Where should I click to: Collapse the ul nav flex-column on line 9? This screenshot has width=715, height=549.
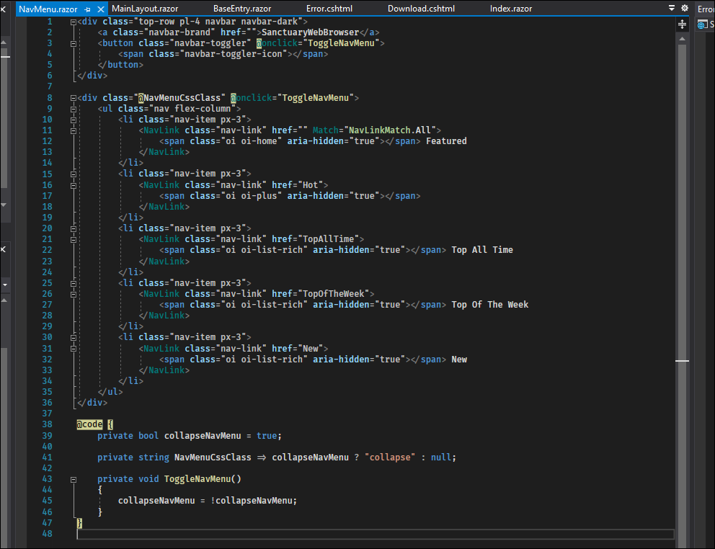tap(74, 109)
